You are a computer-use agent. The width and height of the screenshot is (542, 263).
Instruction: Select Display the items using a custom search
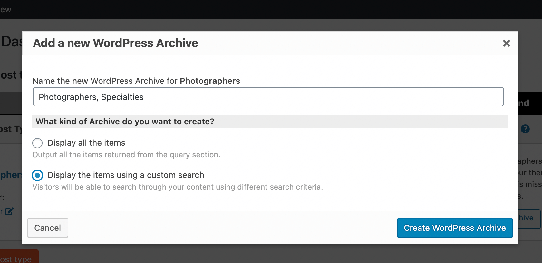tap(37, 175)
